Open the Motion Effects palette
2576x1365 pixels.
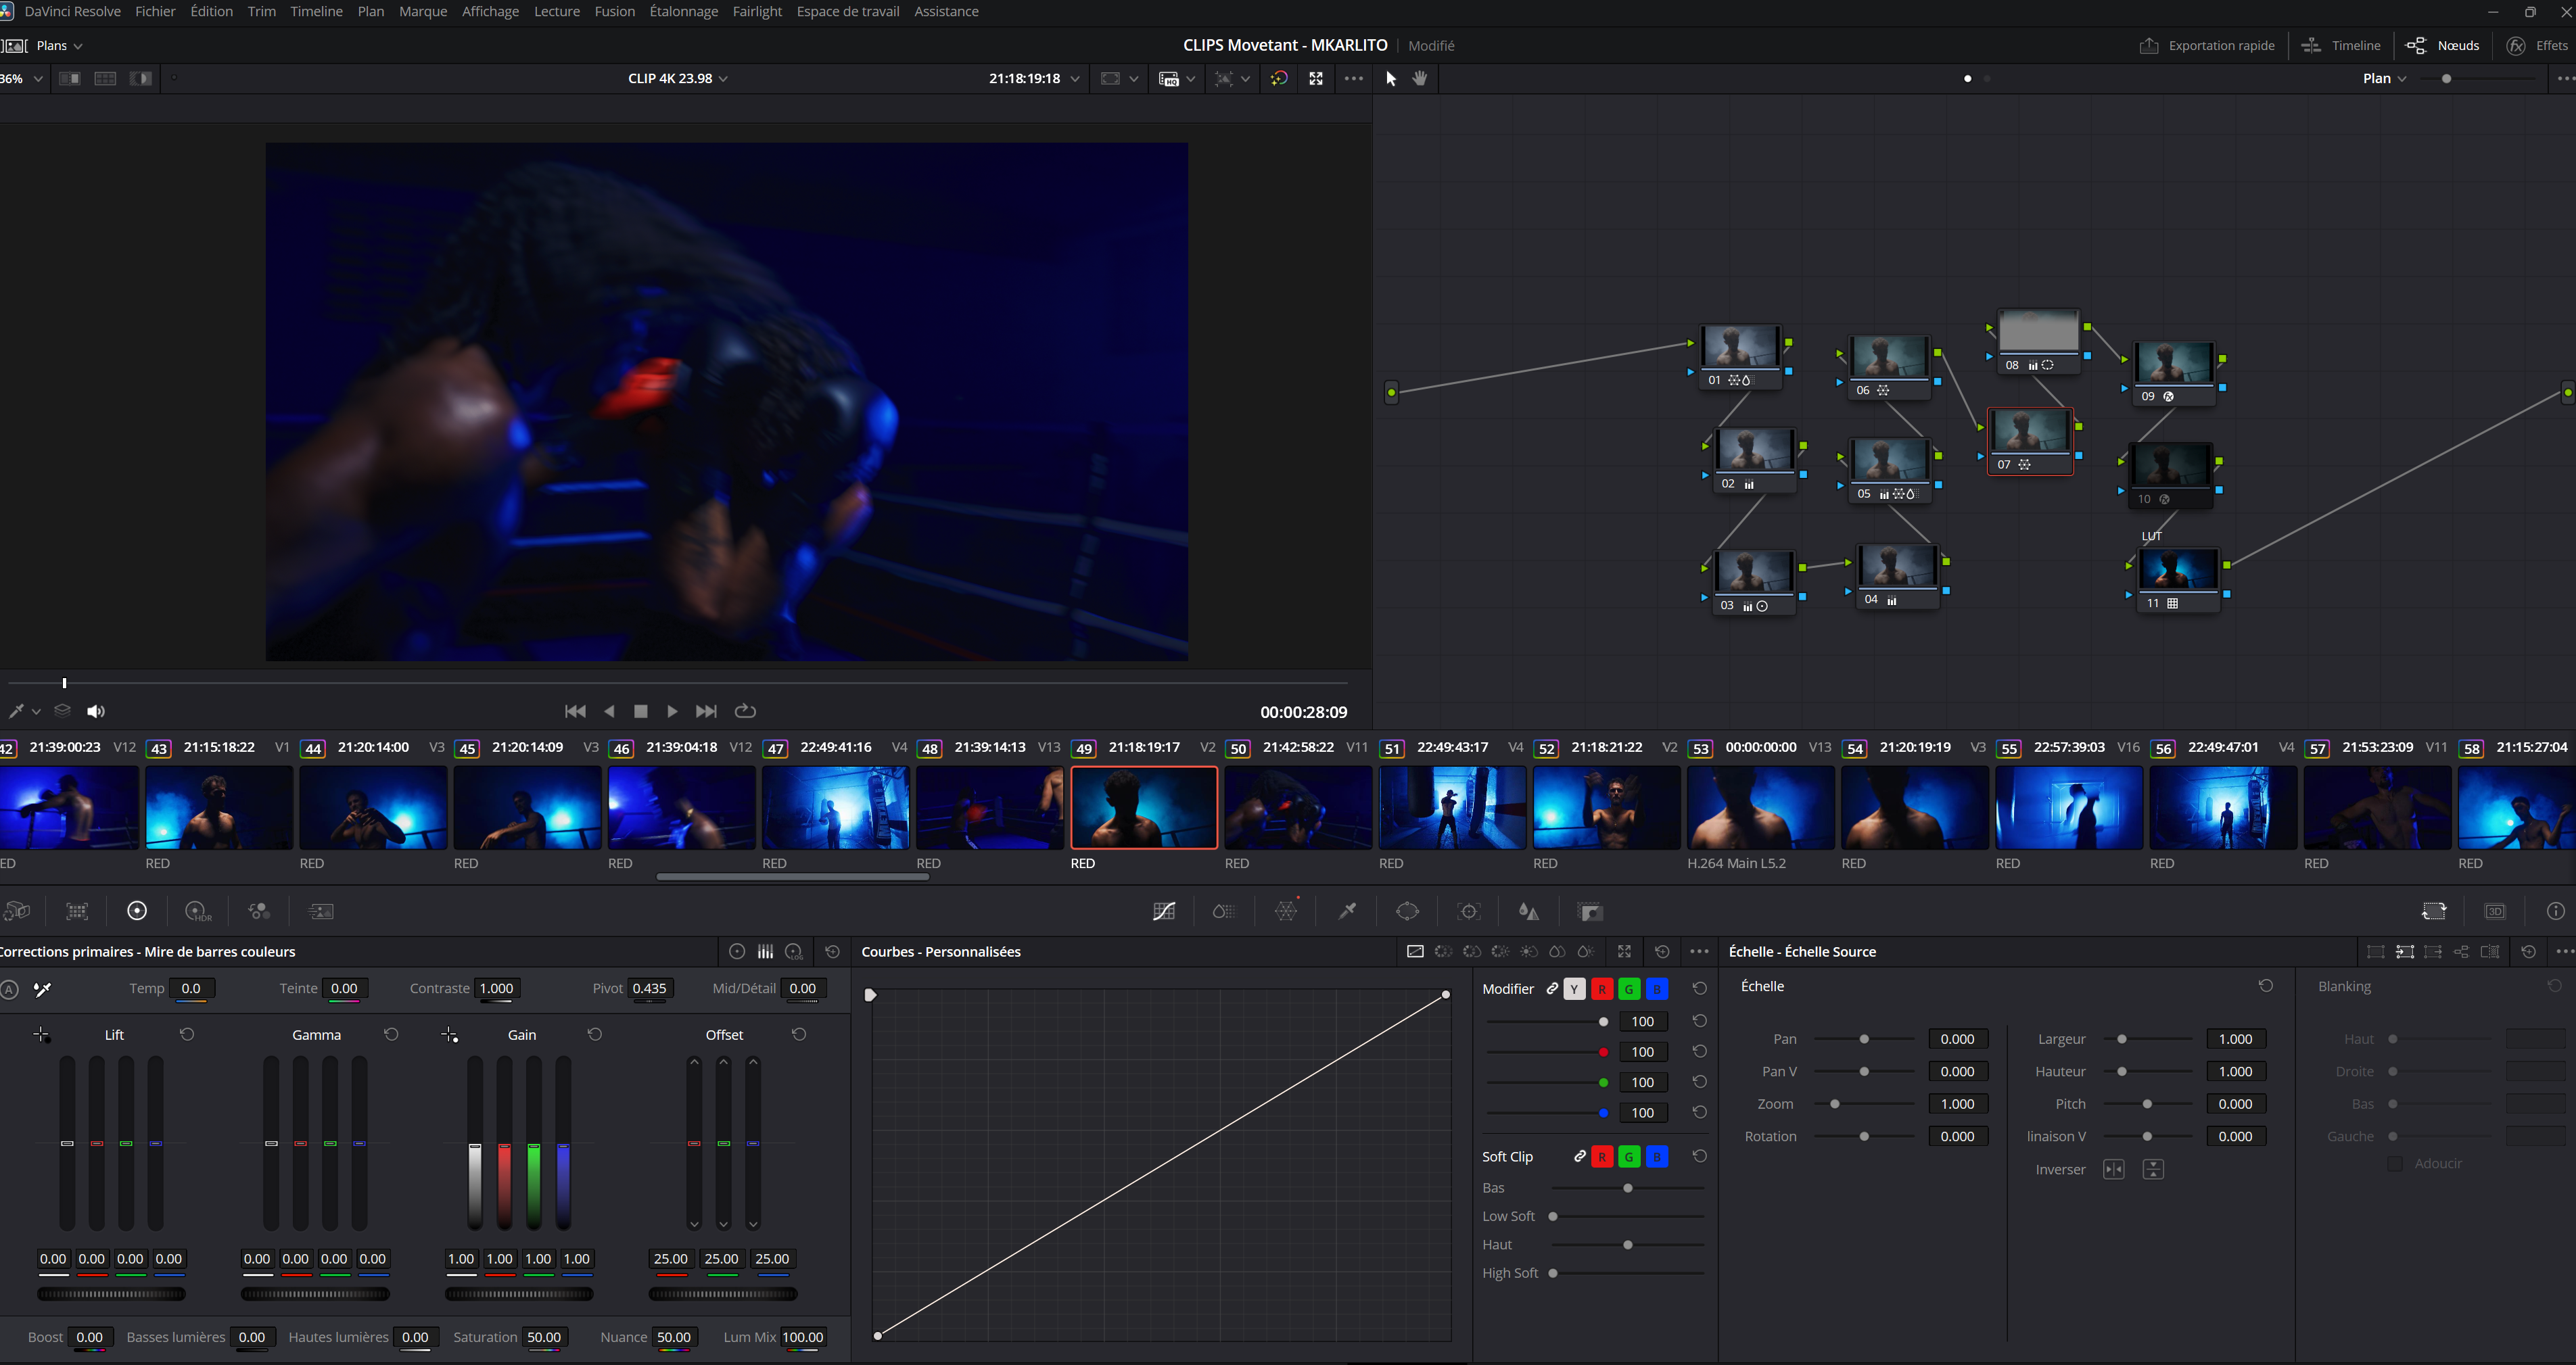320,911
